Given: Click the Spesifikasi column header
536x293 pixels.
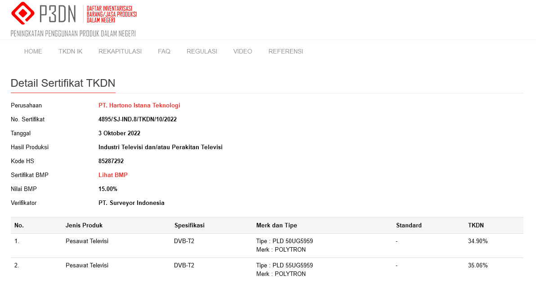Looking at the screenshot, I should [x=189, y=226].
